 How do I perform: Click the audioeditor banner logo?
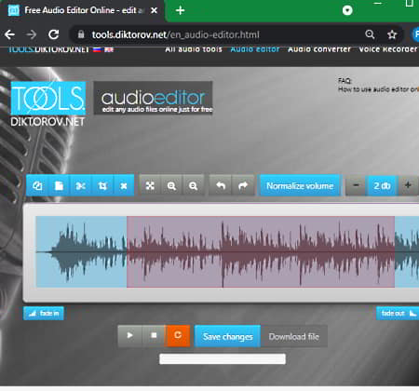[x=154, y=98]
